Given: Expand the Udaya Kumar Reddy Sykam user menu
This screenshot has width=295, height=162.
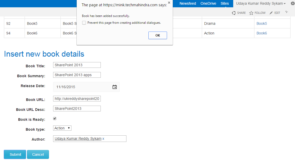Looking at the screenshot, I should coord(260,3).
